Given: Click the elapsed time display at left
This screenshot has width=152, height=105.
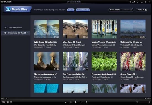Looking at the screenshot, I should (4, 98).
